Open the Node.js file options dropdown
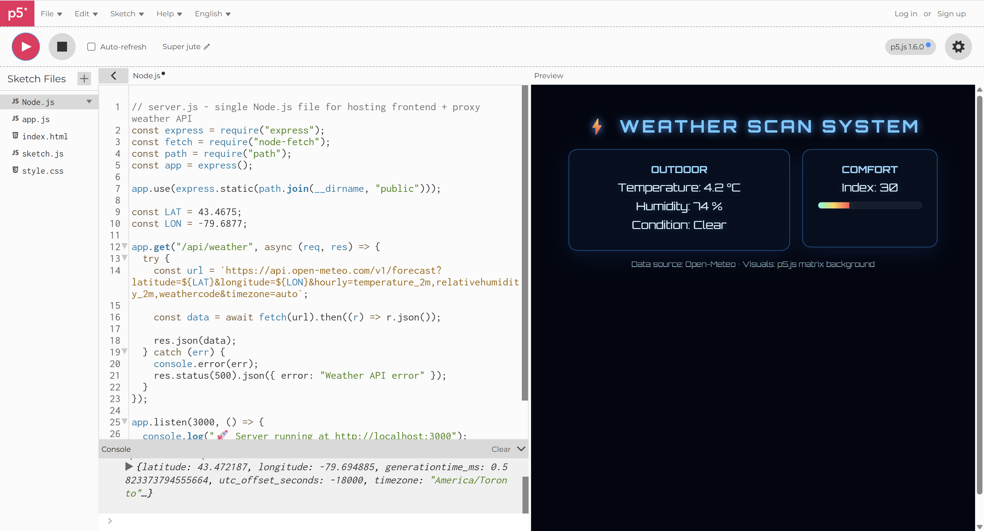Viewport: 984px width, 531px height. coord(89,102)
